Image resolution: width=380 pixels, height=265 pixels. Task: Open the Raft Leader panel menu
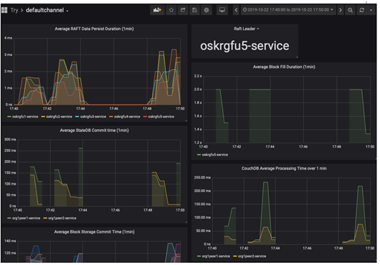pyautogui.click(x=246, y=29)
